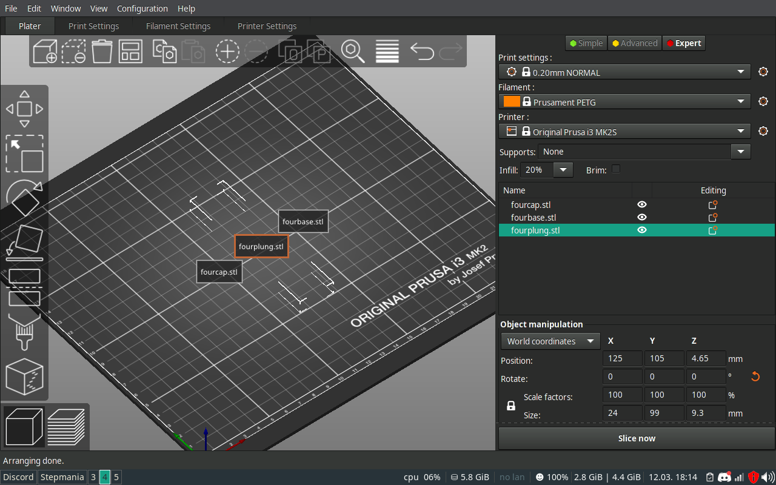Select the Paint-on supports brush tool
The height and width of the screenshot is (485, 776).
(x=24, y=331)
